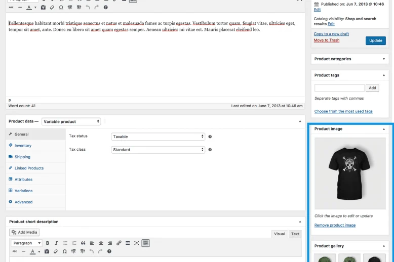
Task: Click help icon next to Tax status
Action: pos(210,137)
